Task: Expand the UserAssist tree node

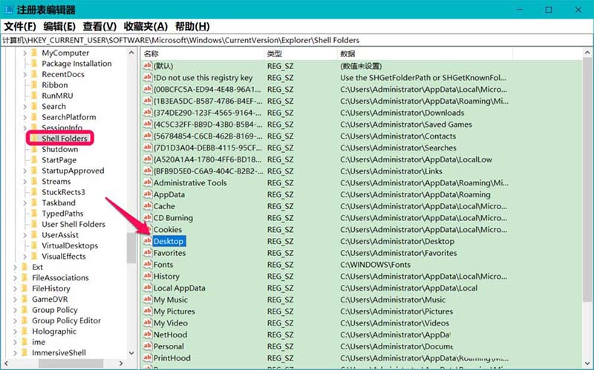Action: pyautogui.click(x=25, y=235)
